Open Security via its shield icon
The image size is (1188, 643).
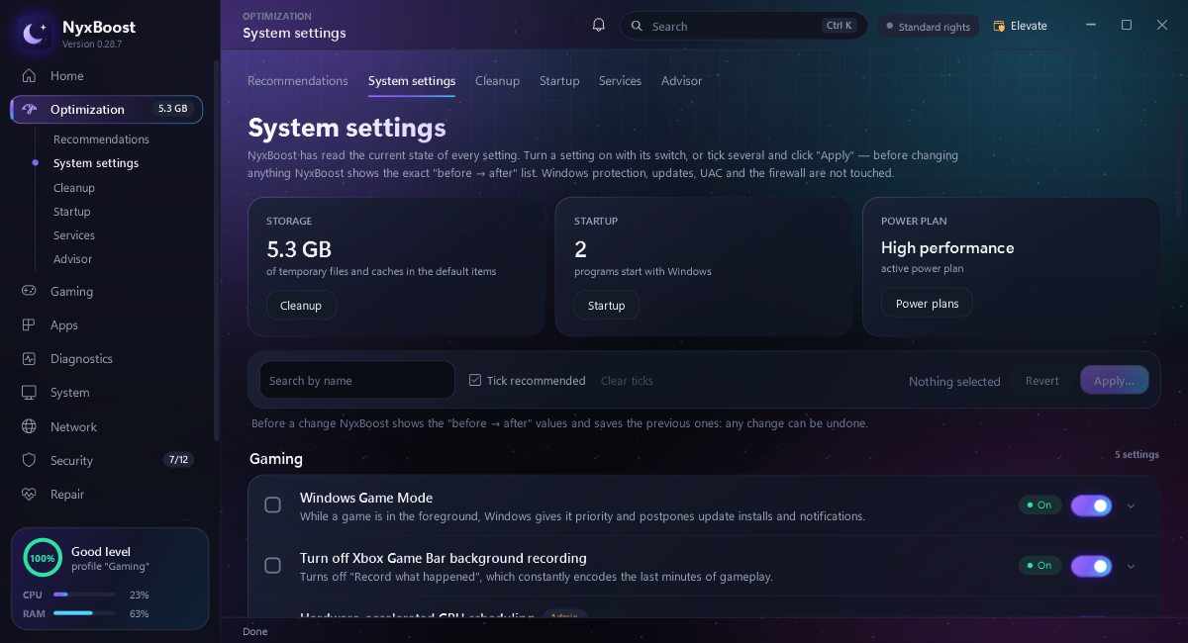point(30,460)
